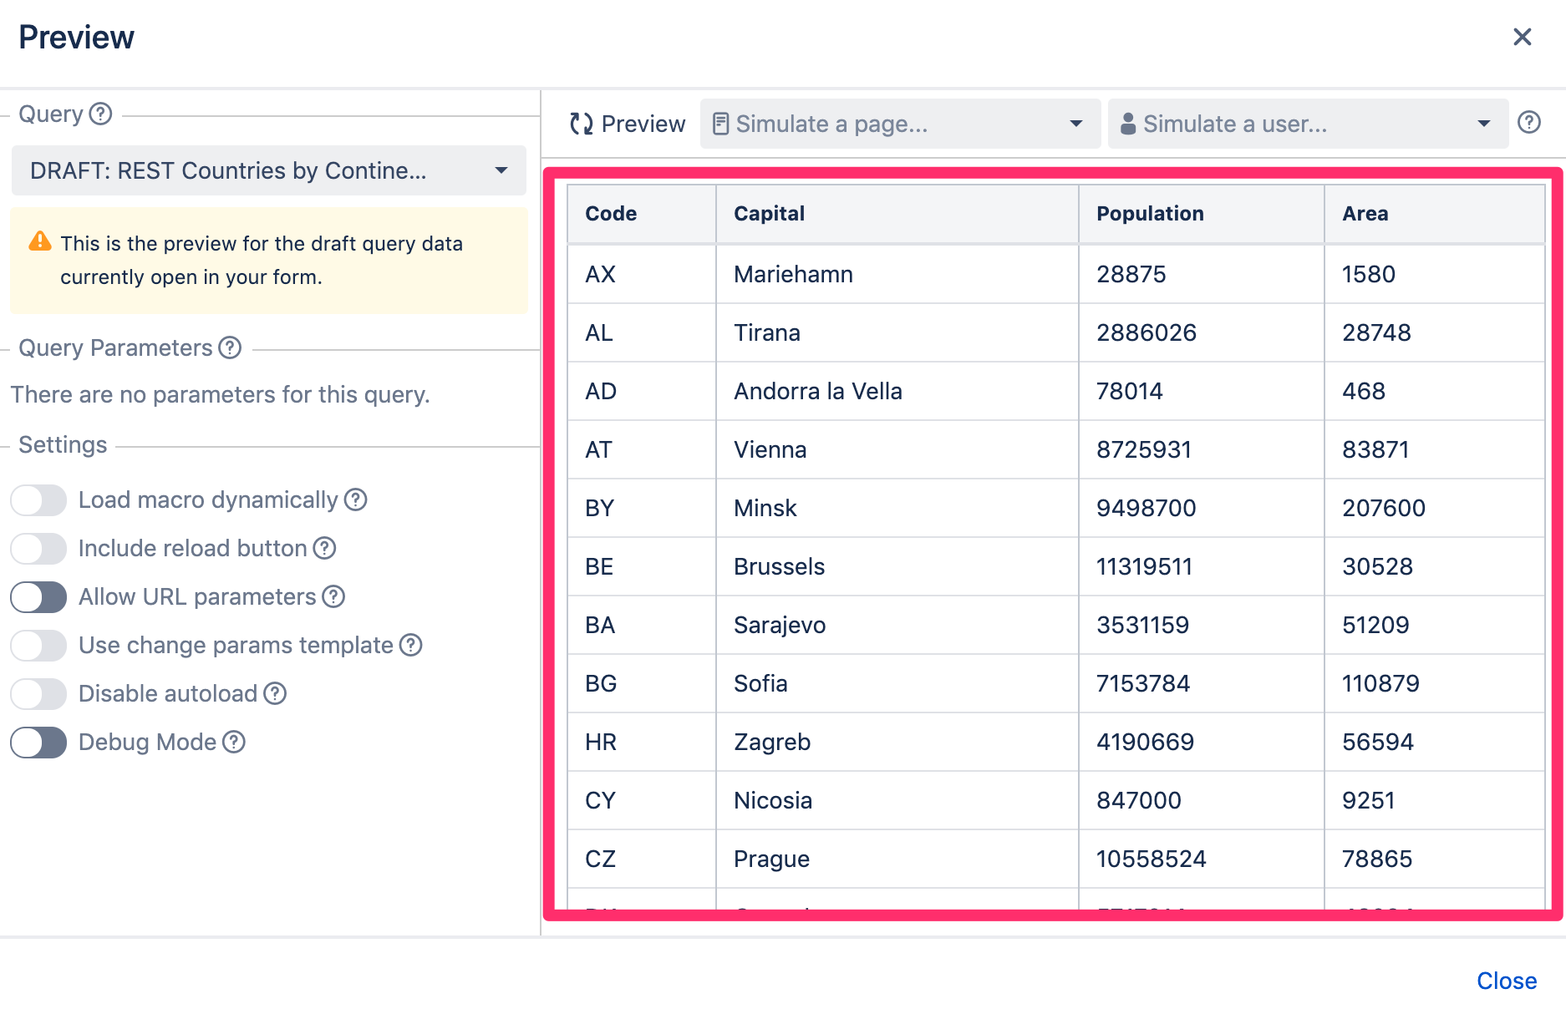The image size is (1566, 1009).
Task: Show help for Debug Mode
Action: point(234,742)
